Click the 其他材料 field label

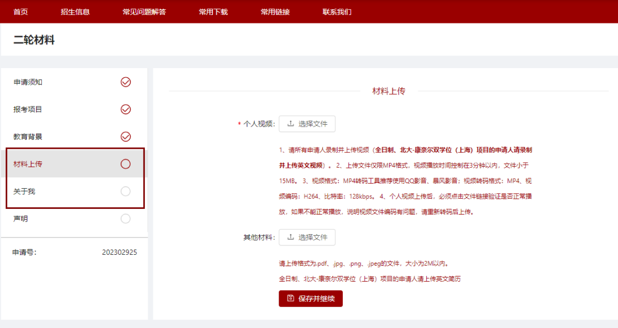259,238
